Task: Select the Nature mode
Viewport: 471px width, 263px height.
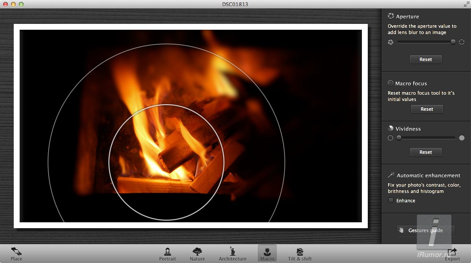Action: pyautogui.click(x=197, y=254)
